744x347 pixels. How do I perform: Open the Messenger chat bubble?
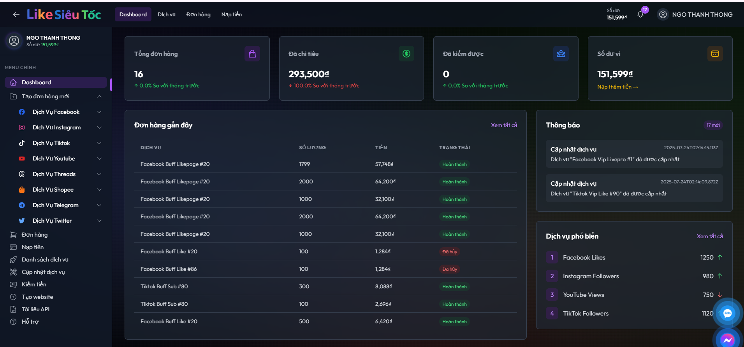tap(727, 340)
